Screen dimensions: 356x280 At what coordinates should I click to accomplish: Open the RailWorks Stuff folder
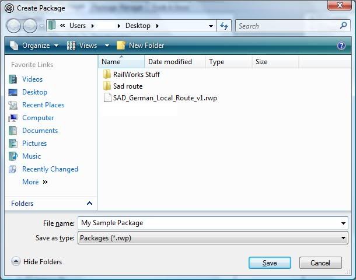[136, 75]
